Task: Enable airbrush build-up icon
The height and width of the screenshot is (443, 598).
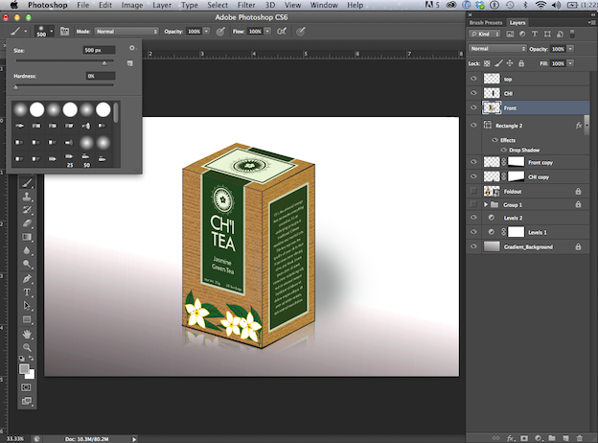Action: pyautogui.click(x=283, y=32)
